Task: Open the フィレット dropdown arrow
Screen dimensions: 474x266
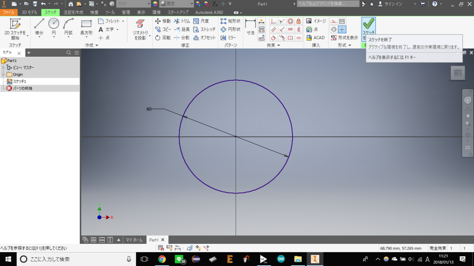Action: pos(123,21)
